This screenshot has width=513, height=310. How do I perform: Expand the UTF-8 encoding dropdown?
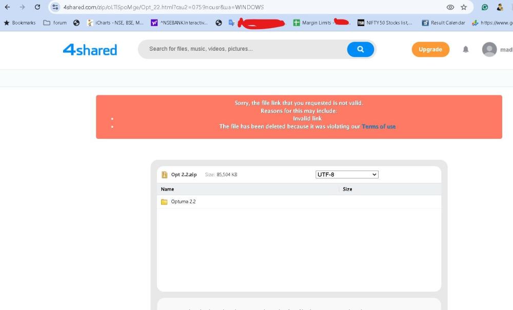[347, 175]
